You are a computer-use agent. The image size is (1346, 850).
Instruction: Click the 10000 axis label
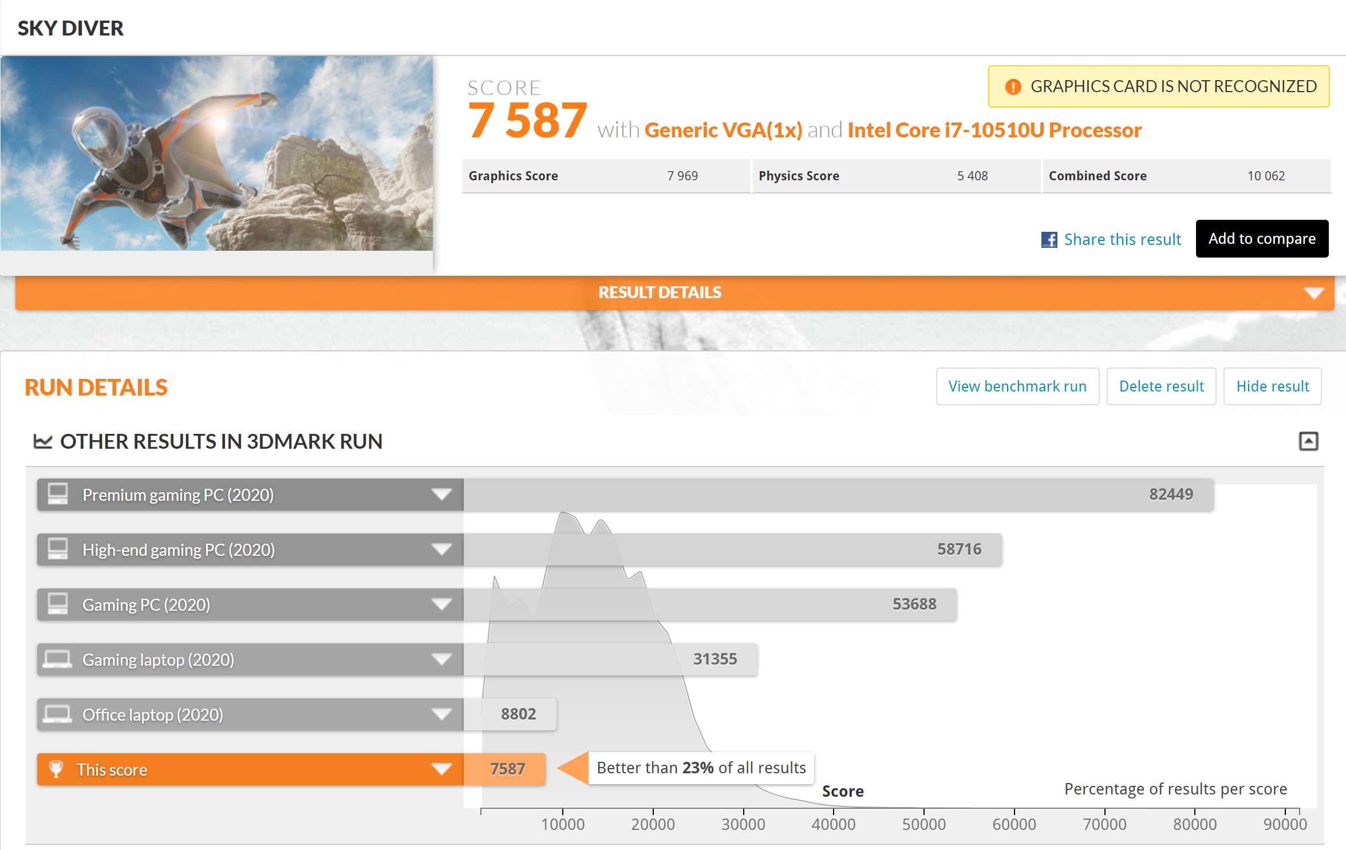[563, 824]
